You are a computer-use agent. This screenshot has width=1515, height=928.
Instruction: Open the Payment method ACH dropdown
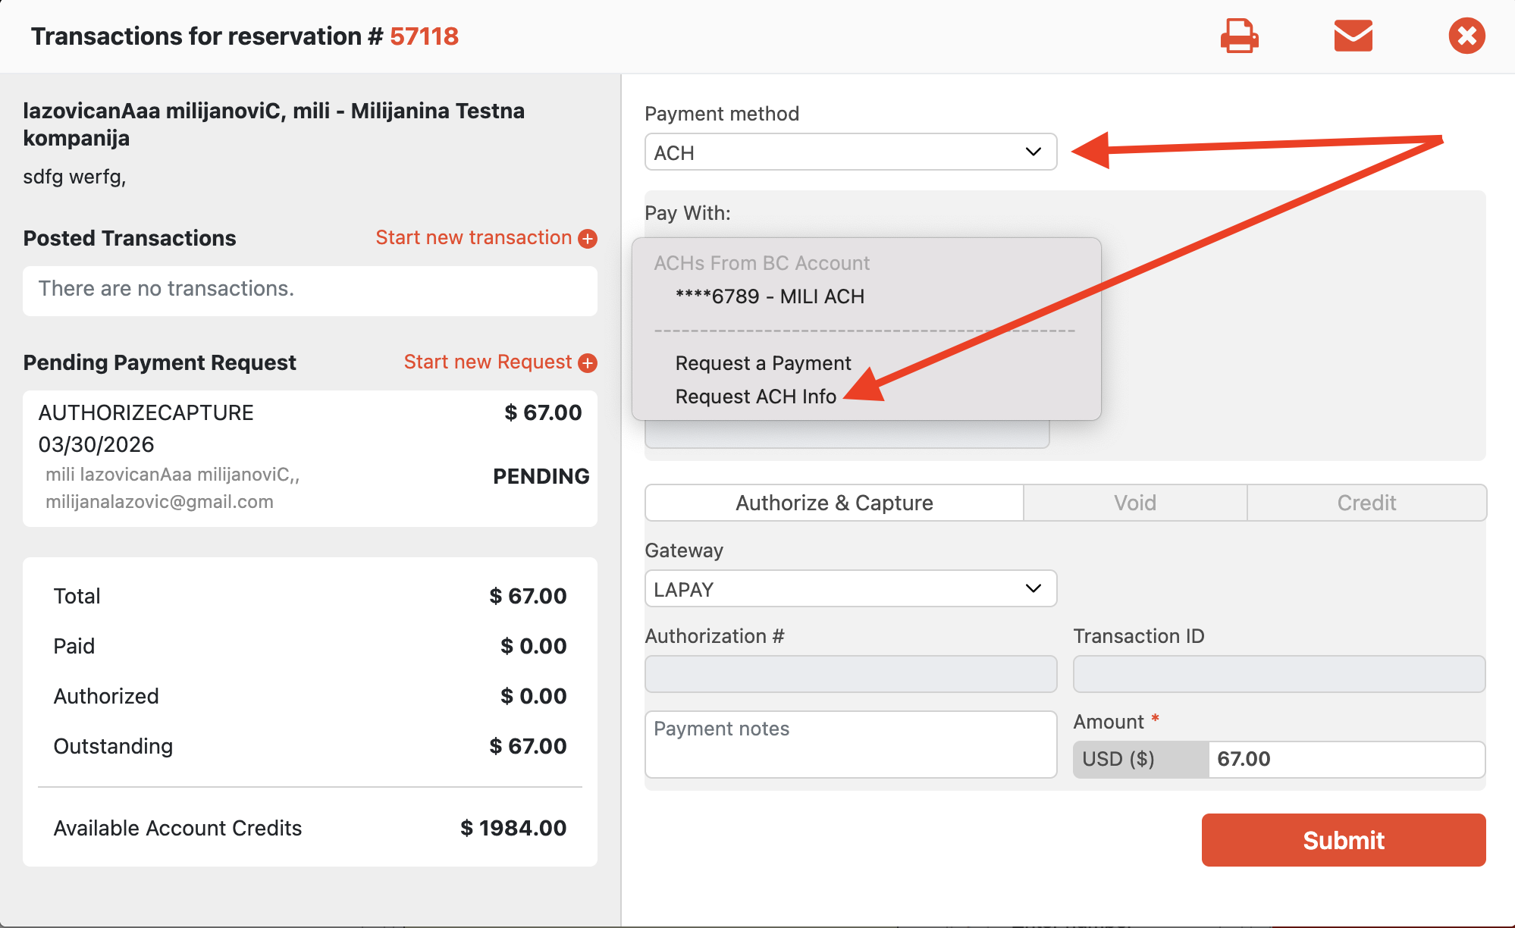[x=850, y=152]
